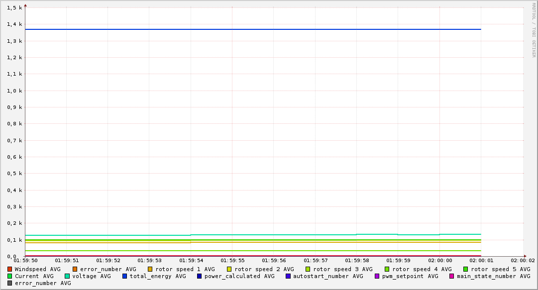This screenshot has width=538, height=290.
Task: Click the RRDTOOL / TOBI OETIKER watermark text
Action: tap(534, 30)
